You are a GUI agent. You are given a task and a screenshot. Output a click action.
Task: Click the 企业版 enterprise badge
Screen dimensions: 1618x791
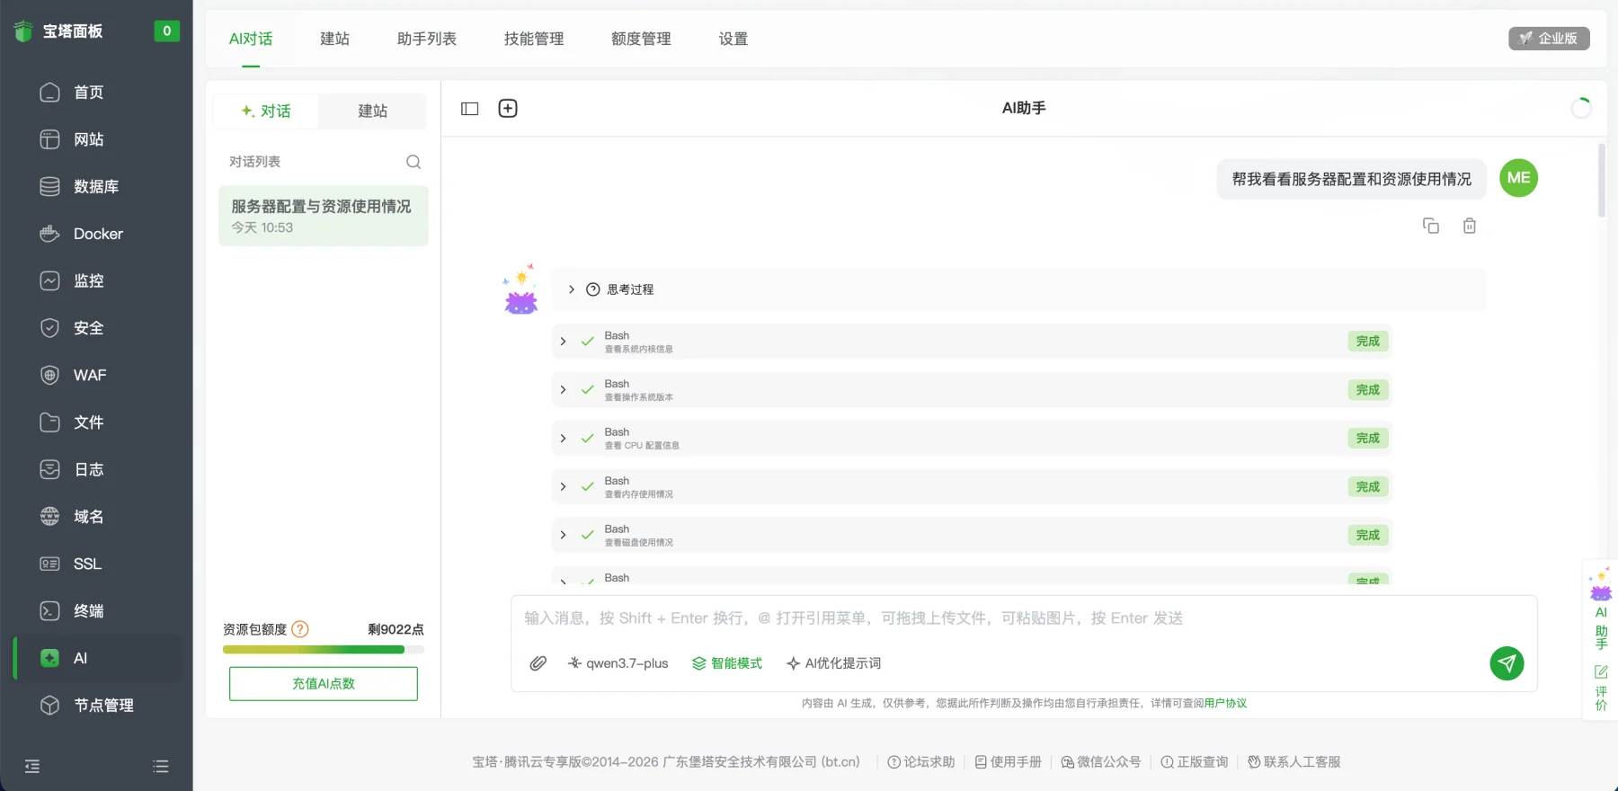[1549, 39]
